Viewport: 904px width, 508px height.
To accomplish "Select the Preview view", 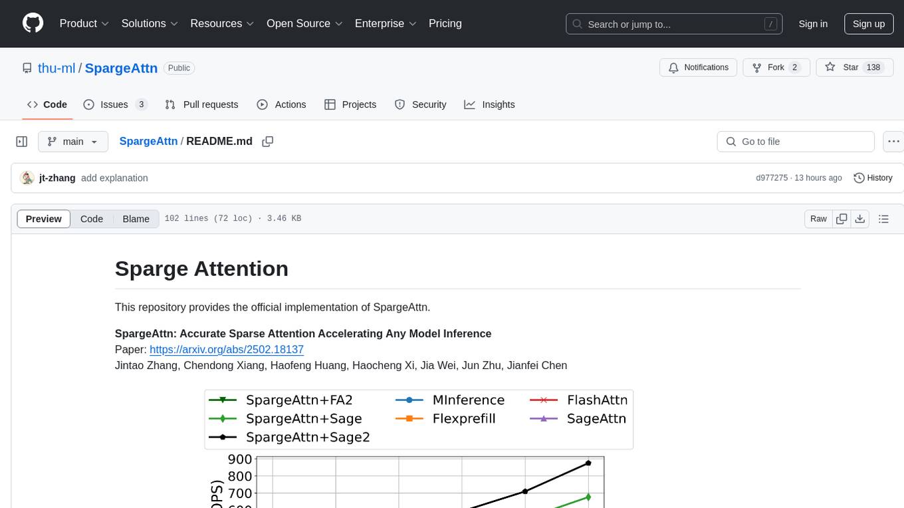I will click(x=44, y=219).
